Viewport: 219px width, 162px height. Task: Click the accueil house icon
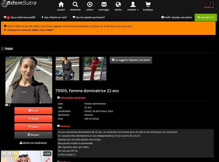[61, 4]
